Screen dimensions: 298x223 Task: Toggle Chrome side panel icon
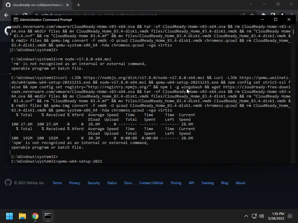tap(273, 15)
